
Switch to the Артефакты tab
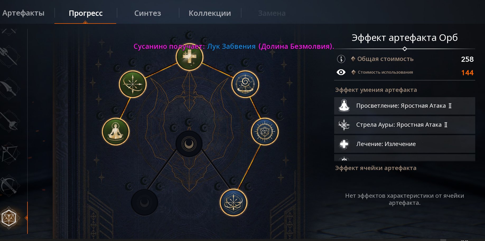(x=24, y=13)
